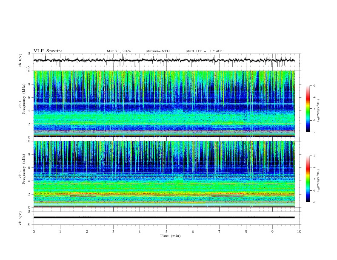Click the time-axis tick label '5'

tap(166, 232)
